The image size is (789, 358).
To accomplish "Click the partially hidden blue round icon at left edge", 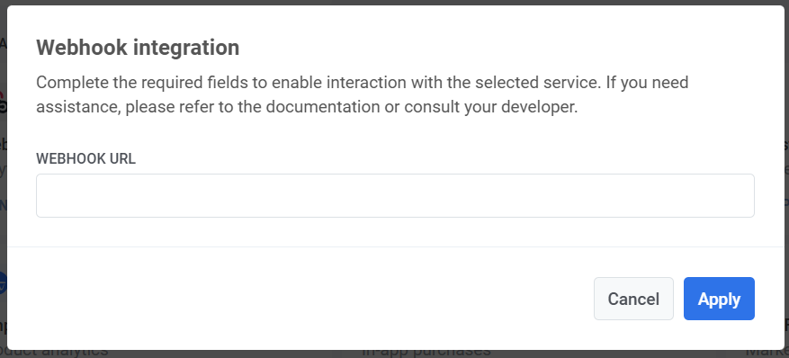I will (3, 283).
